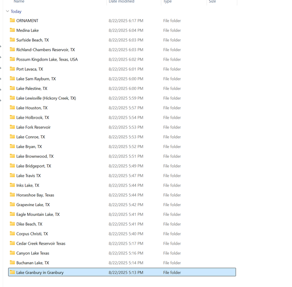Click the Richland-Chambers Reservoir folder icon

click(x=12, y=50)
